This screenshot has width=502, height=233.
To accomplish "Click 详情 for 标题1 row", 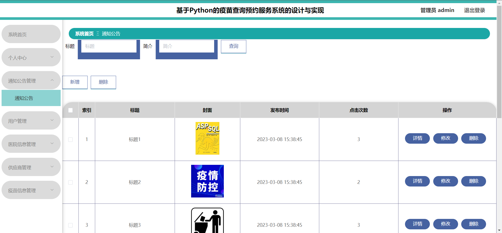I will [417, 138].
